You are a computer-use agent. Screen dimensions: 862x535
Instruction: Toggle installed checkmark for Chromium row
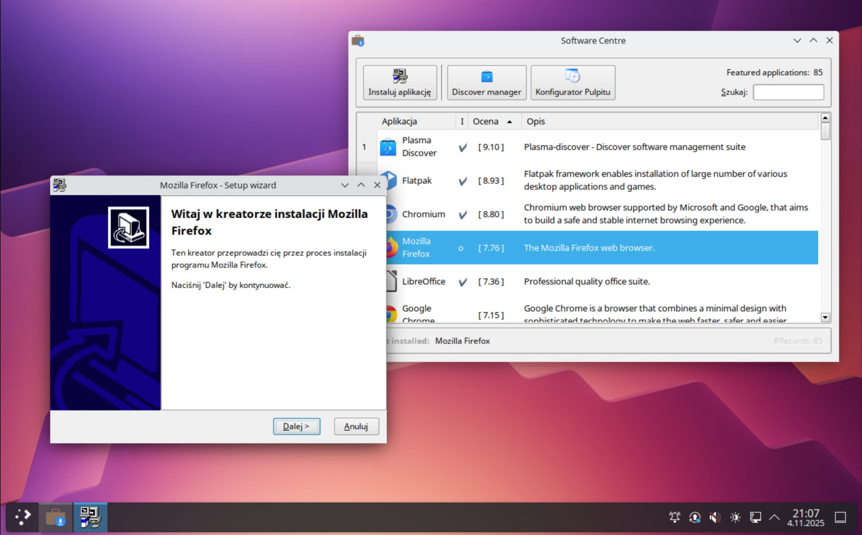pos(463,215)
